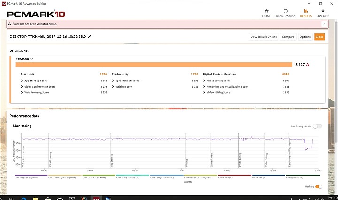338x200 pixels.
Task: Click the PCMark 10 logo
Action: point(36,14)
